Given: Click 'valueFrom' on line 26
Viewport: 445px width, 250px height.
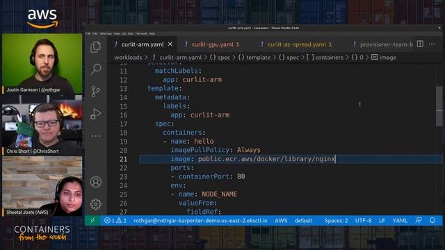Looking at the screenshot, I should click(196, 203).
